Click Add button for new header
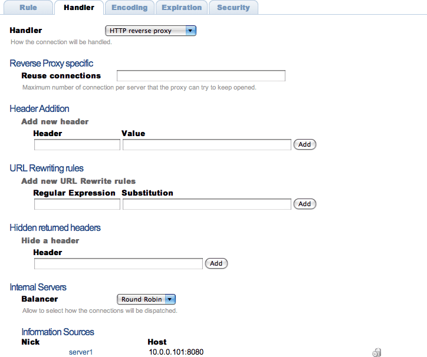 coord(304,144)
